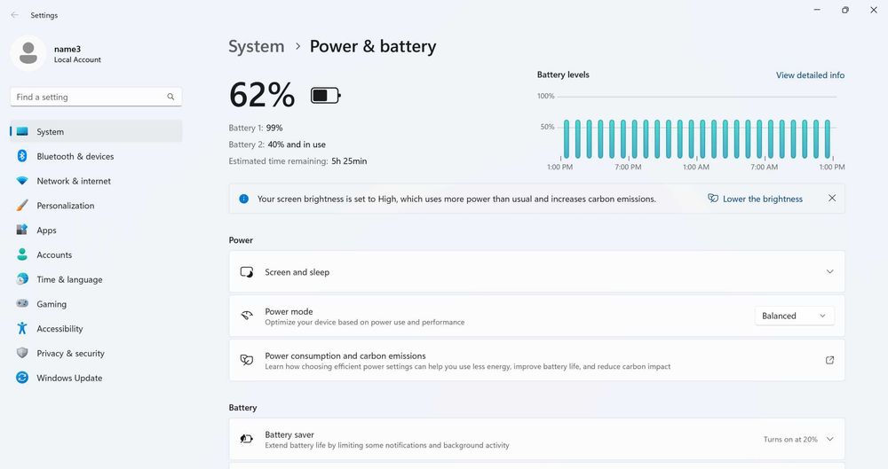Select Apps in the sidebar
This screenshot has height=469, width=888.
46,231
